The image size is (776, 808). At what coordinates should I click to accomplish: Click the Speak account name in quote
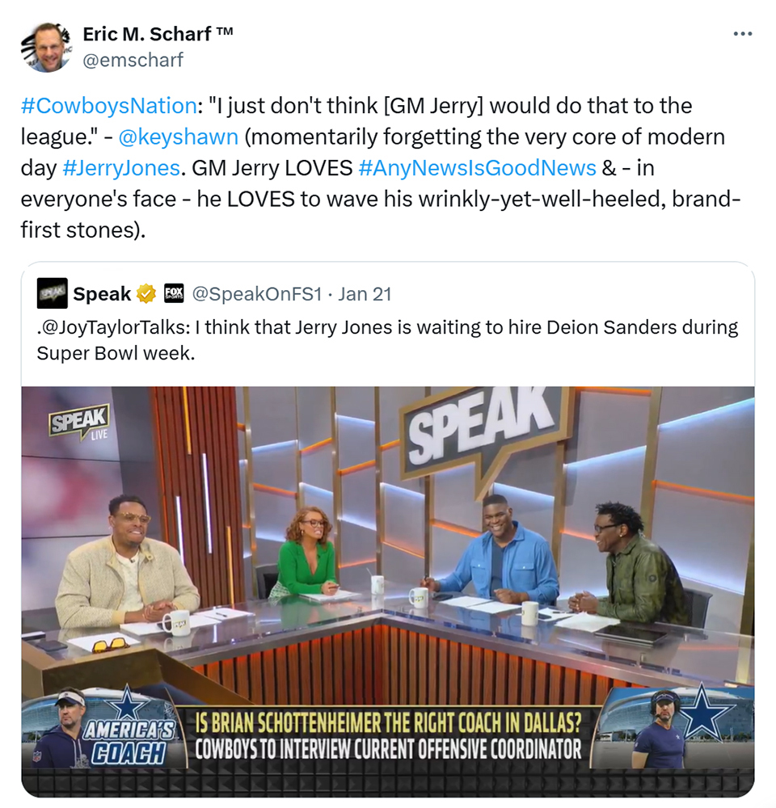102,294
